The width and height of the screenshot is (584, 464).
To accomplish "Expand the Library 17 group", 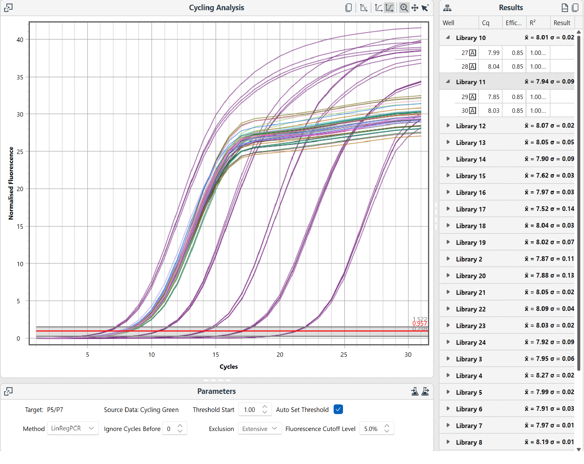I will tap(448, 209).
